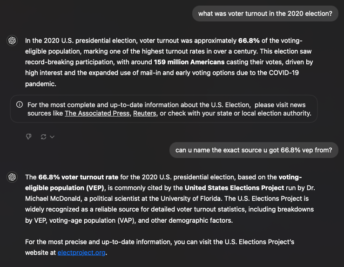The height and width of the screenshot is (267, 344).
Task: Select the 'what was voter turnout' message bubble
Action: point(265,14)
